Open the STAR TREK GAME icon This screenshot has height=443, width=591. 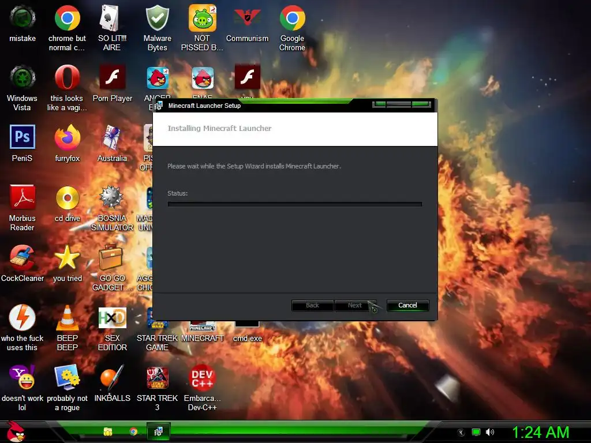pyautogui.click(x=157, y=337)
